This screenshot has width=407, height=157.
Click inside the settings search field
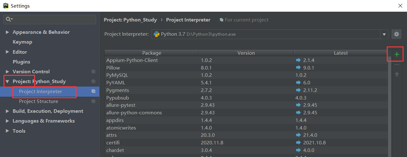tap(50, 20)
